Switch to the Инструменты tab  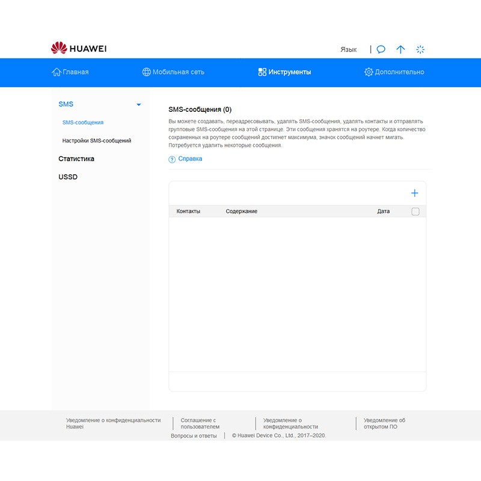[284, 72]
